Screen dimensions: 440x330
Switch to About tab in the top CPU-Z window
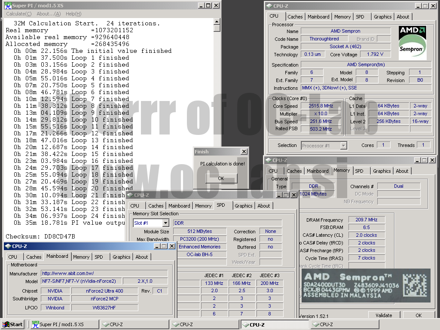click(x=403, y=17)
